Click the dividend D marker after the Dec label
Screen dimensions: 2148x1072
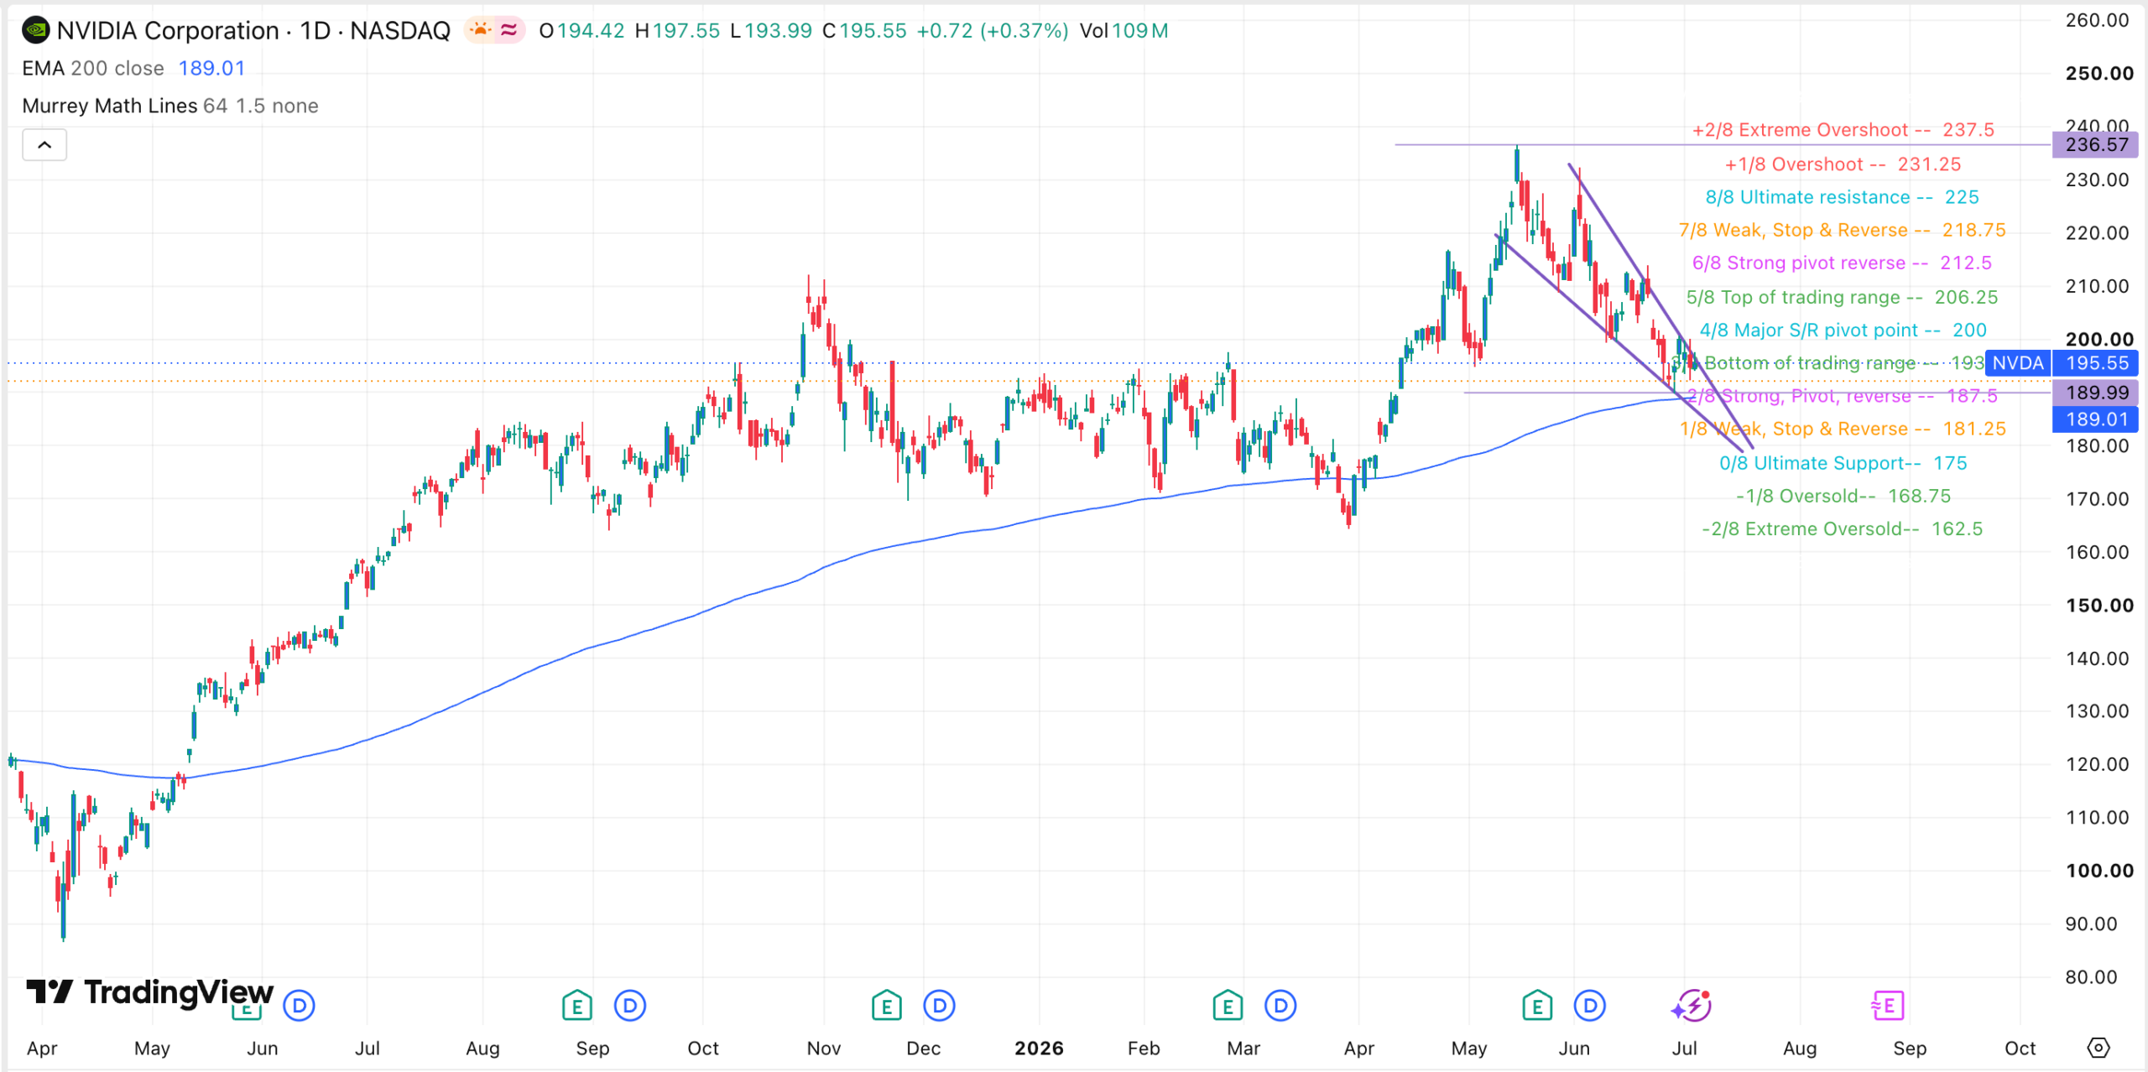[939, 1005]
